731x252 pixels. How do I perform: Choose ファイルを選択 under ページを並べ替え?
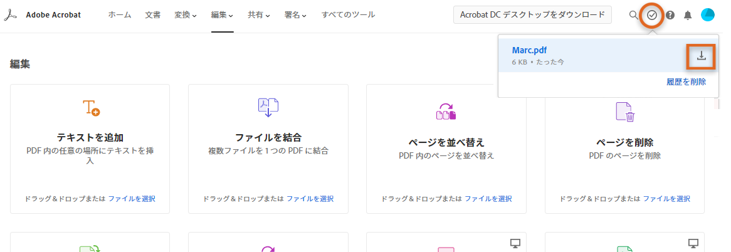point(488,199)
